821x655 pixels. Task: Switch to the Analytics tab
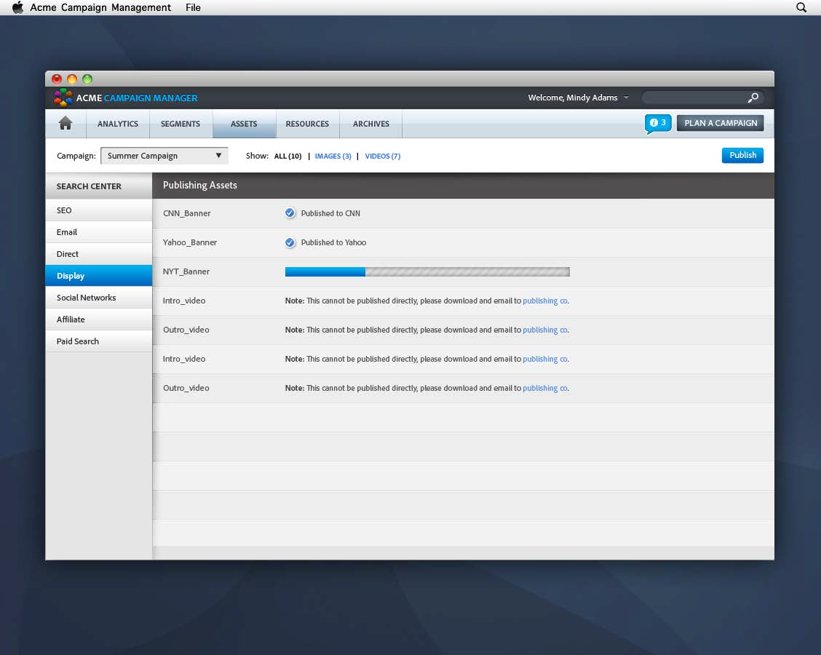coord(118,124)
